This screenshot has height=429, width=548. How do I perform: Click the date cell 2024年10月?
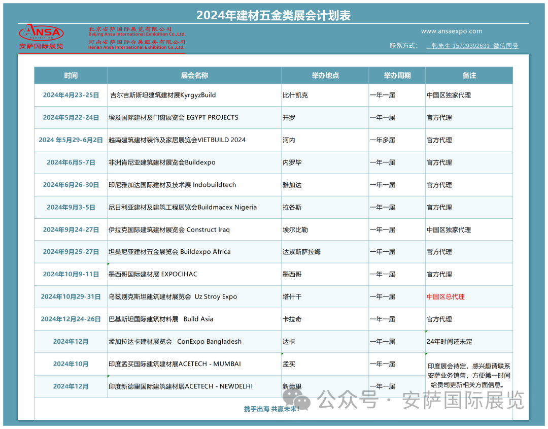(x=71, y=364)
